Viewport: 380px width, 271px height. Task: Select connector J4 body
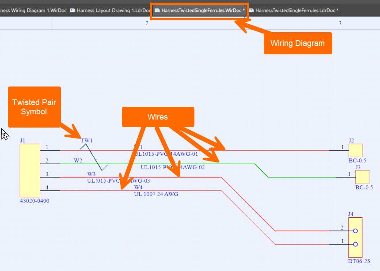tap(355, 237)
